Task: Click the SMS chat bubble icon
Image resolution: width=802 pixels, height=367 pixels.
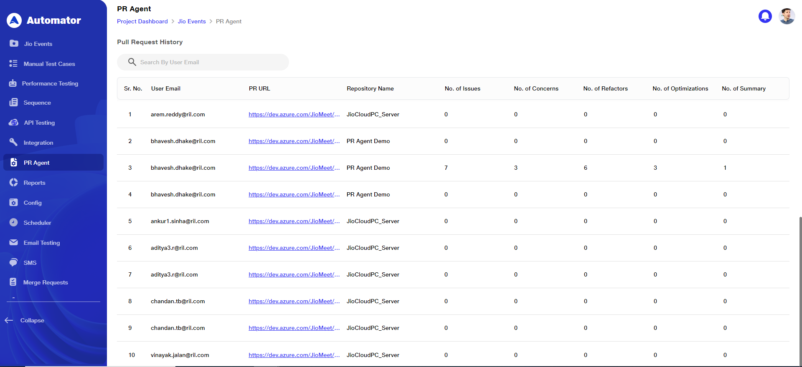Action: pyautogui.click(x=13, y=262)
